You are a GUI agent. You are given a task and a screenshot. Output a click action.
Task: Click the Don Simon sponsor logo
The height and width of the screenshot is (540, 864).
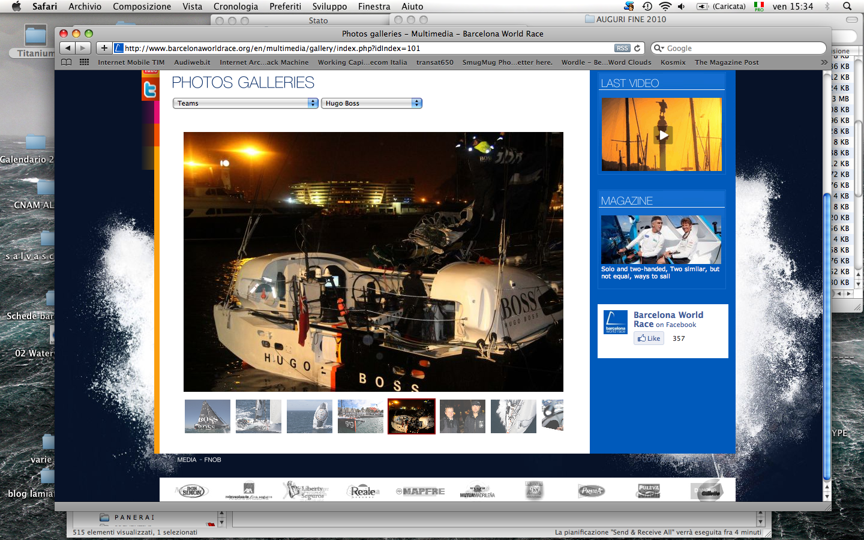coord(192,491)
